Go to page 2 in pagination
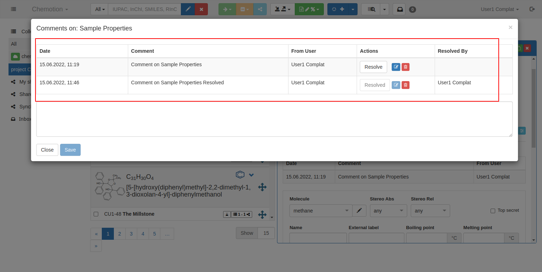Image resolution: width=542 pixels, height=272 pixels. click(120, 234)
